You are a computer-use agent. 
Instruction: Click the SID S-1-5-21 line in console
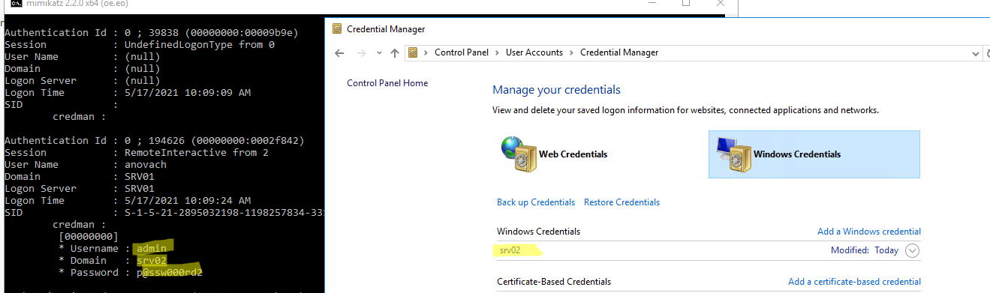pos(164,213)
